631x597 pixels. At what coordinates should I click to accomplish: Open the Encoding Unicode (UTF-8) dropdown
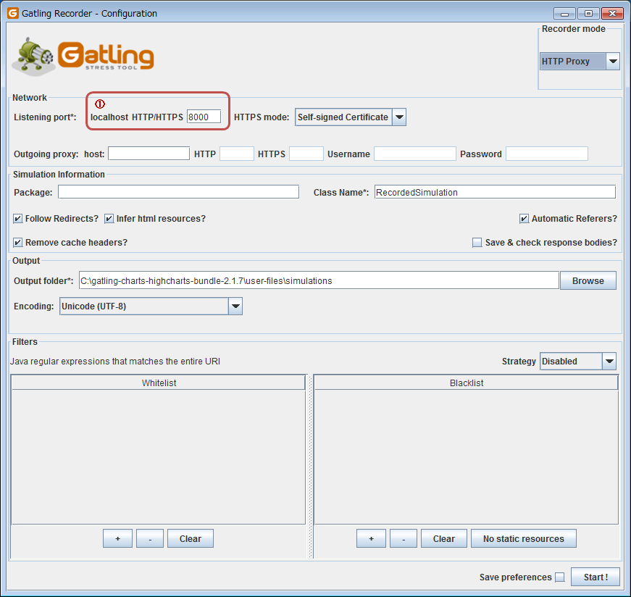(x=151, y=306)
